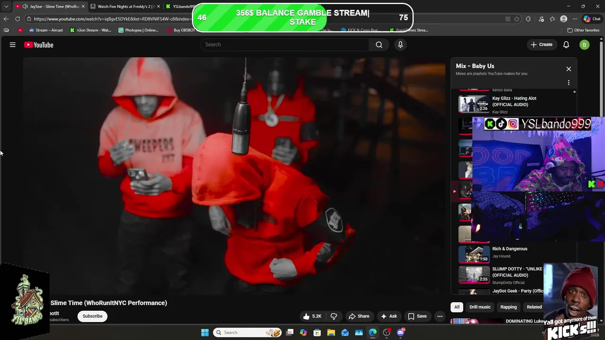Select the Drill music chip
605x340 pixels.
(x=480, y=307)
